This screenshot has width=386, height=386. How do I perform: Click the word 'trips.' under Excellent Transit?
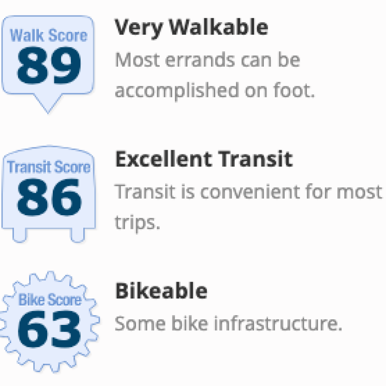[138, 223]
